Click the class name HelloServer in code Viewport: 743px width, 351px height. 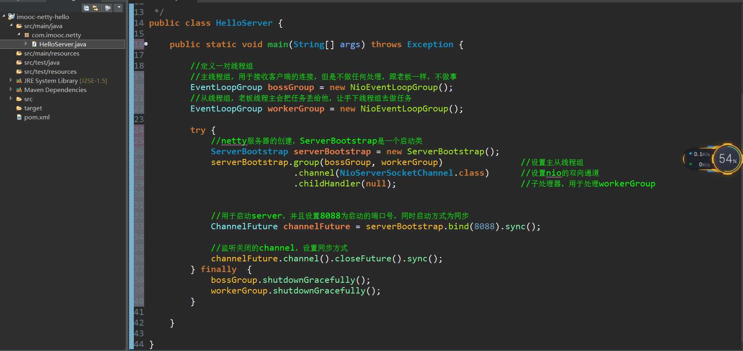pos(244,23)
